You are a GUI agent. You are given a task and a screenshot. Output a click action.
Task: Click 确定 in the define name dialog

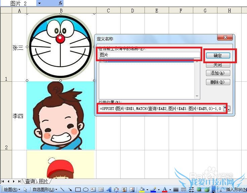218,55
